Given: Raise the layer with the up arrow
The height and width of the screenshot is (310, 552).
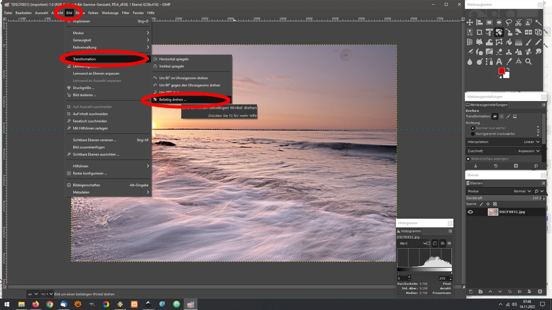Looking at the screenshot, I should click(490, 292).
